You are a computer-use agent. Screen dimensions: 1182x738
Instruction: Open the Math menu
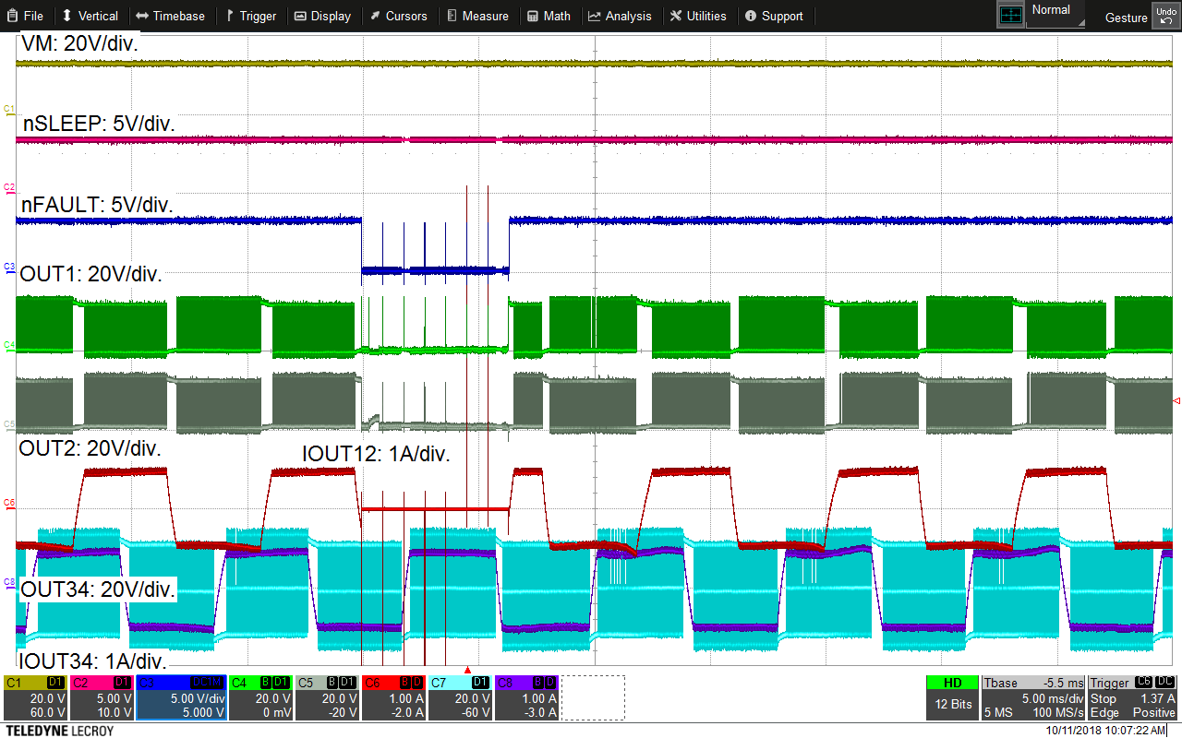coord(549,16)
